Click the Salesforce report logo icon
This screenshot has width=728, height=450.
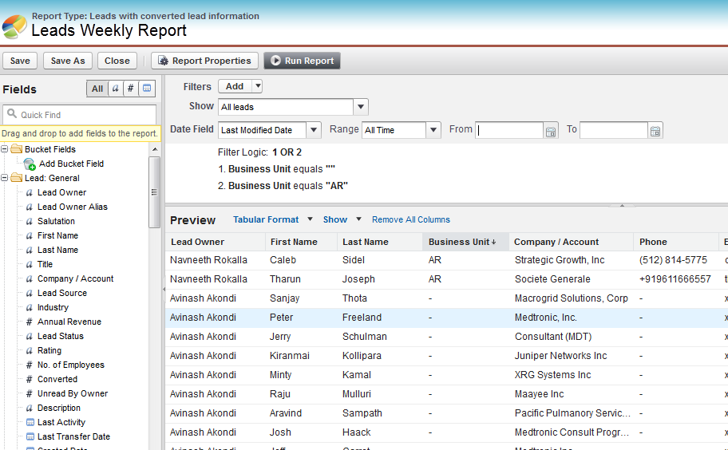click(14, 26)
